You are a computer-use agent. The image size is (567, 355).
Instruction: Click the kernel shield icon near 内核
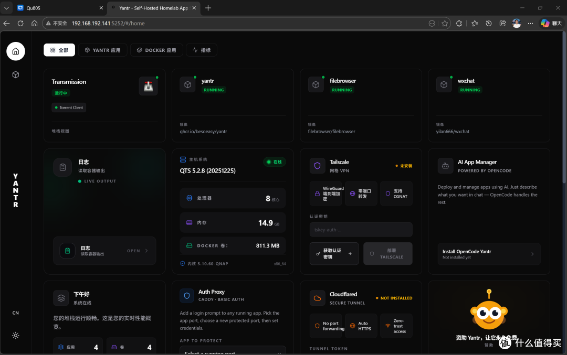click(183, 264)
